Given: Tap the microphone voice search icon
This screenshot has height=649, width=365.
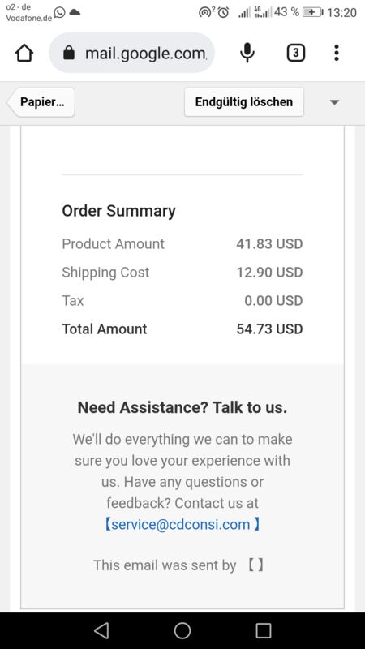Looking at the screenshot, I should pyautogui.click(x=247, y=53).
